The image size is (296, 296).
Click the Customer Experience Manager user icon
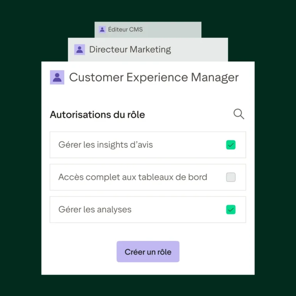coord(57,77)
